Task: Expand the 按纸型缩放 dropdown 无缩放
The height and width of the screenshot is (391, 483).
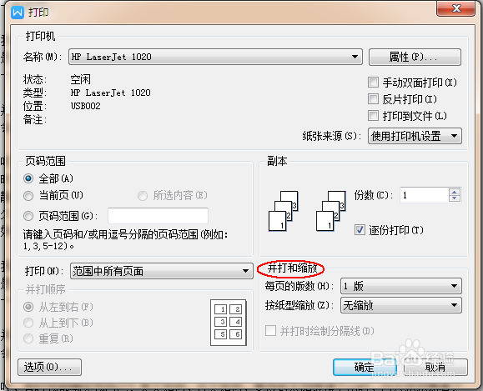Action: click(x=400, y=305)
